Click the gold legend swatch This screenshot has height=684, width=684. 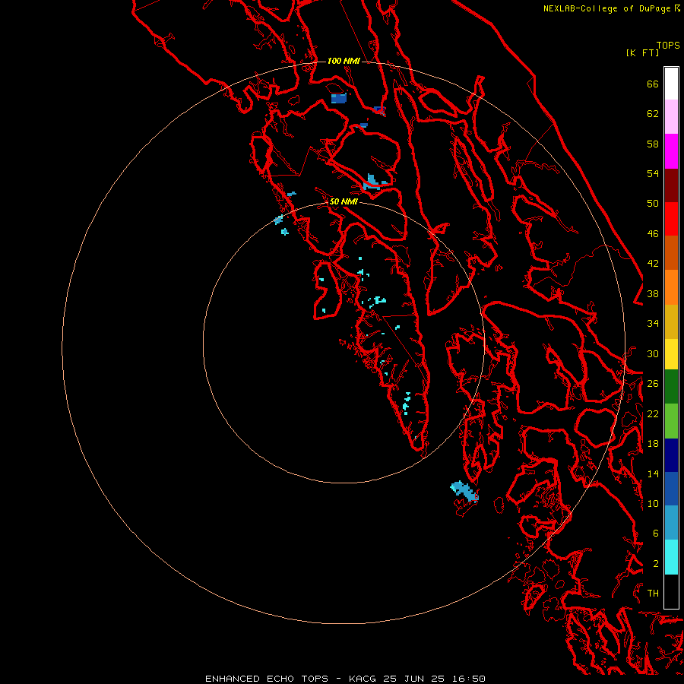(671, 321)
